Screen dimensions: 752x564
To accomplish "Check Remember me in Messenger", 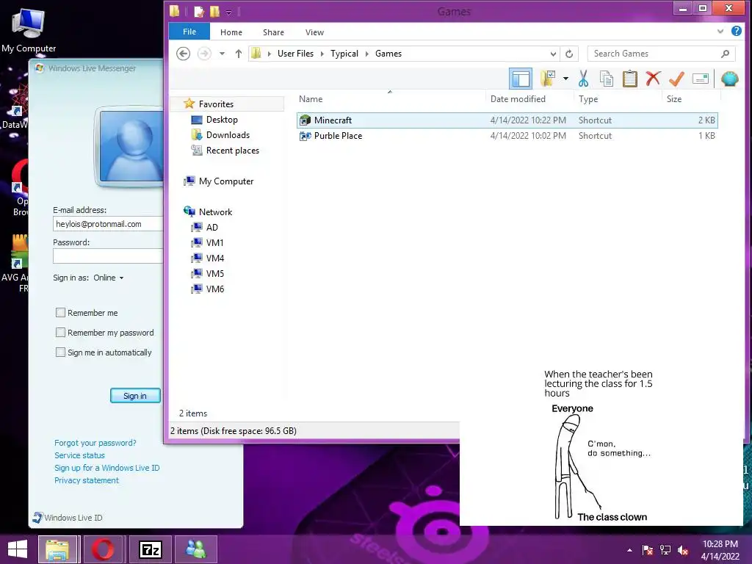I will coord(60,313).
